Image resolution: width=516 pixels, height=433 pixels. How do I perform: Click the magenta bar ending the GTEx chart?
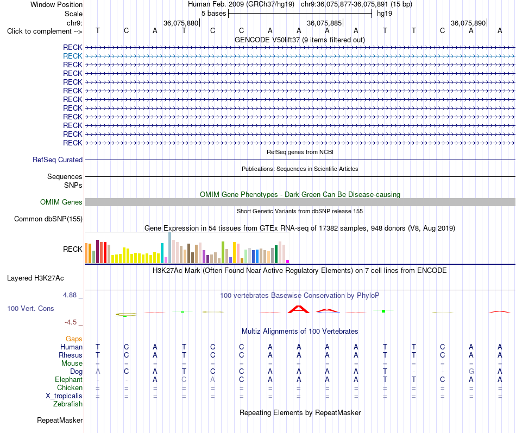(x=288, y=262)
